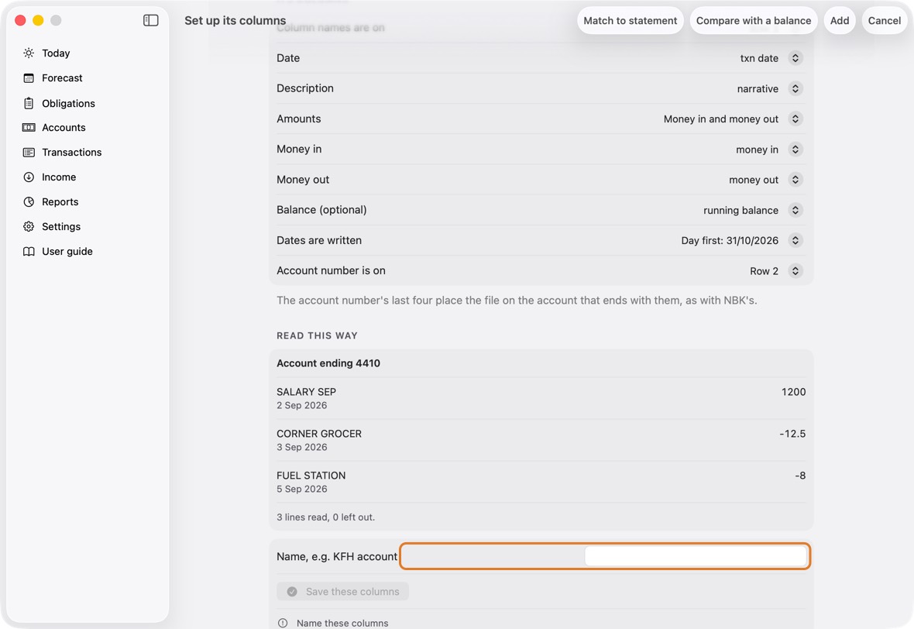This screenshot has height=629, width=914.
Task: Select Accounts in the sidebar
Action: pyautogui.click(x=64, y=128)
